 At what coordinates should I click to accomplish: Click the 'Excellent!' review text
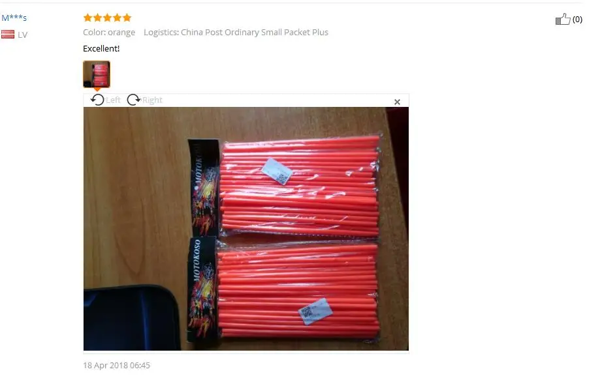pos(101,48)
